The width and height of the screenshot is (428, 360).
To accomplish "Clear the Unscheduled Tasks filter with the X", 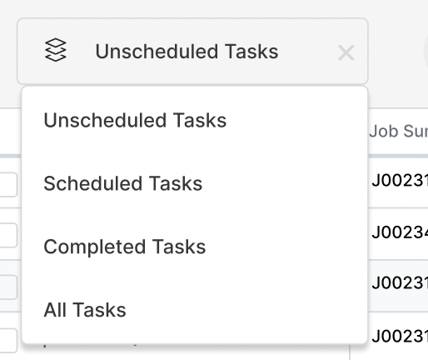I will coord(346,52).
